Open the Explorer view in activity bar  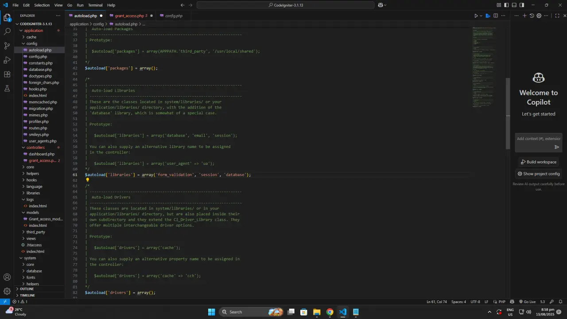pyautogui.click(x=7, y=18)
